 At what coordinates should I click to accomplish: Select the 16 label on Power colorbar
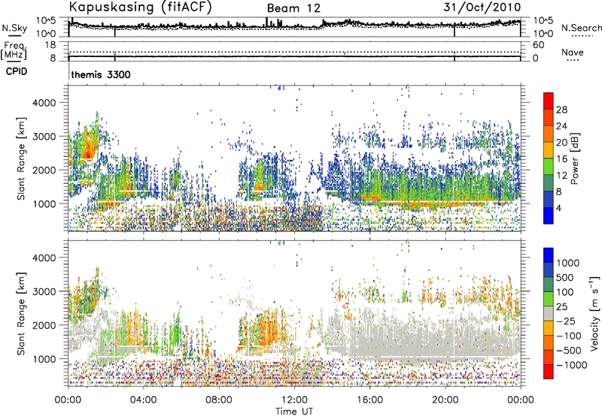coord(561,159)
